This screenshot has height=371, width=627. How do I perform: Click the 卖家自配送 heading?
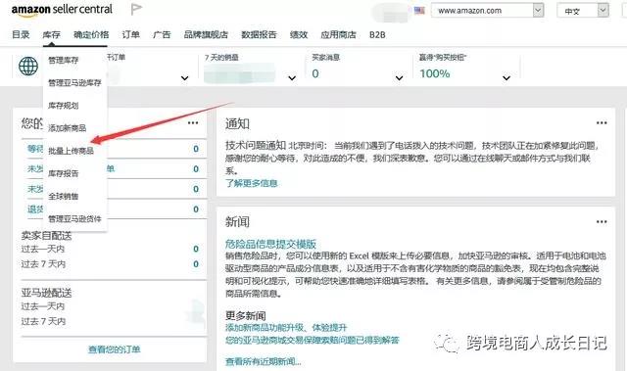[x=46, y=236]
